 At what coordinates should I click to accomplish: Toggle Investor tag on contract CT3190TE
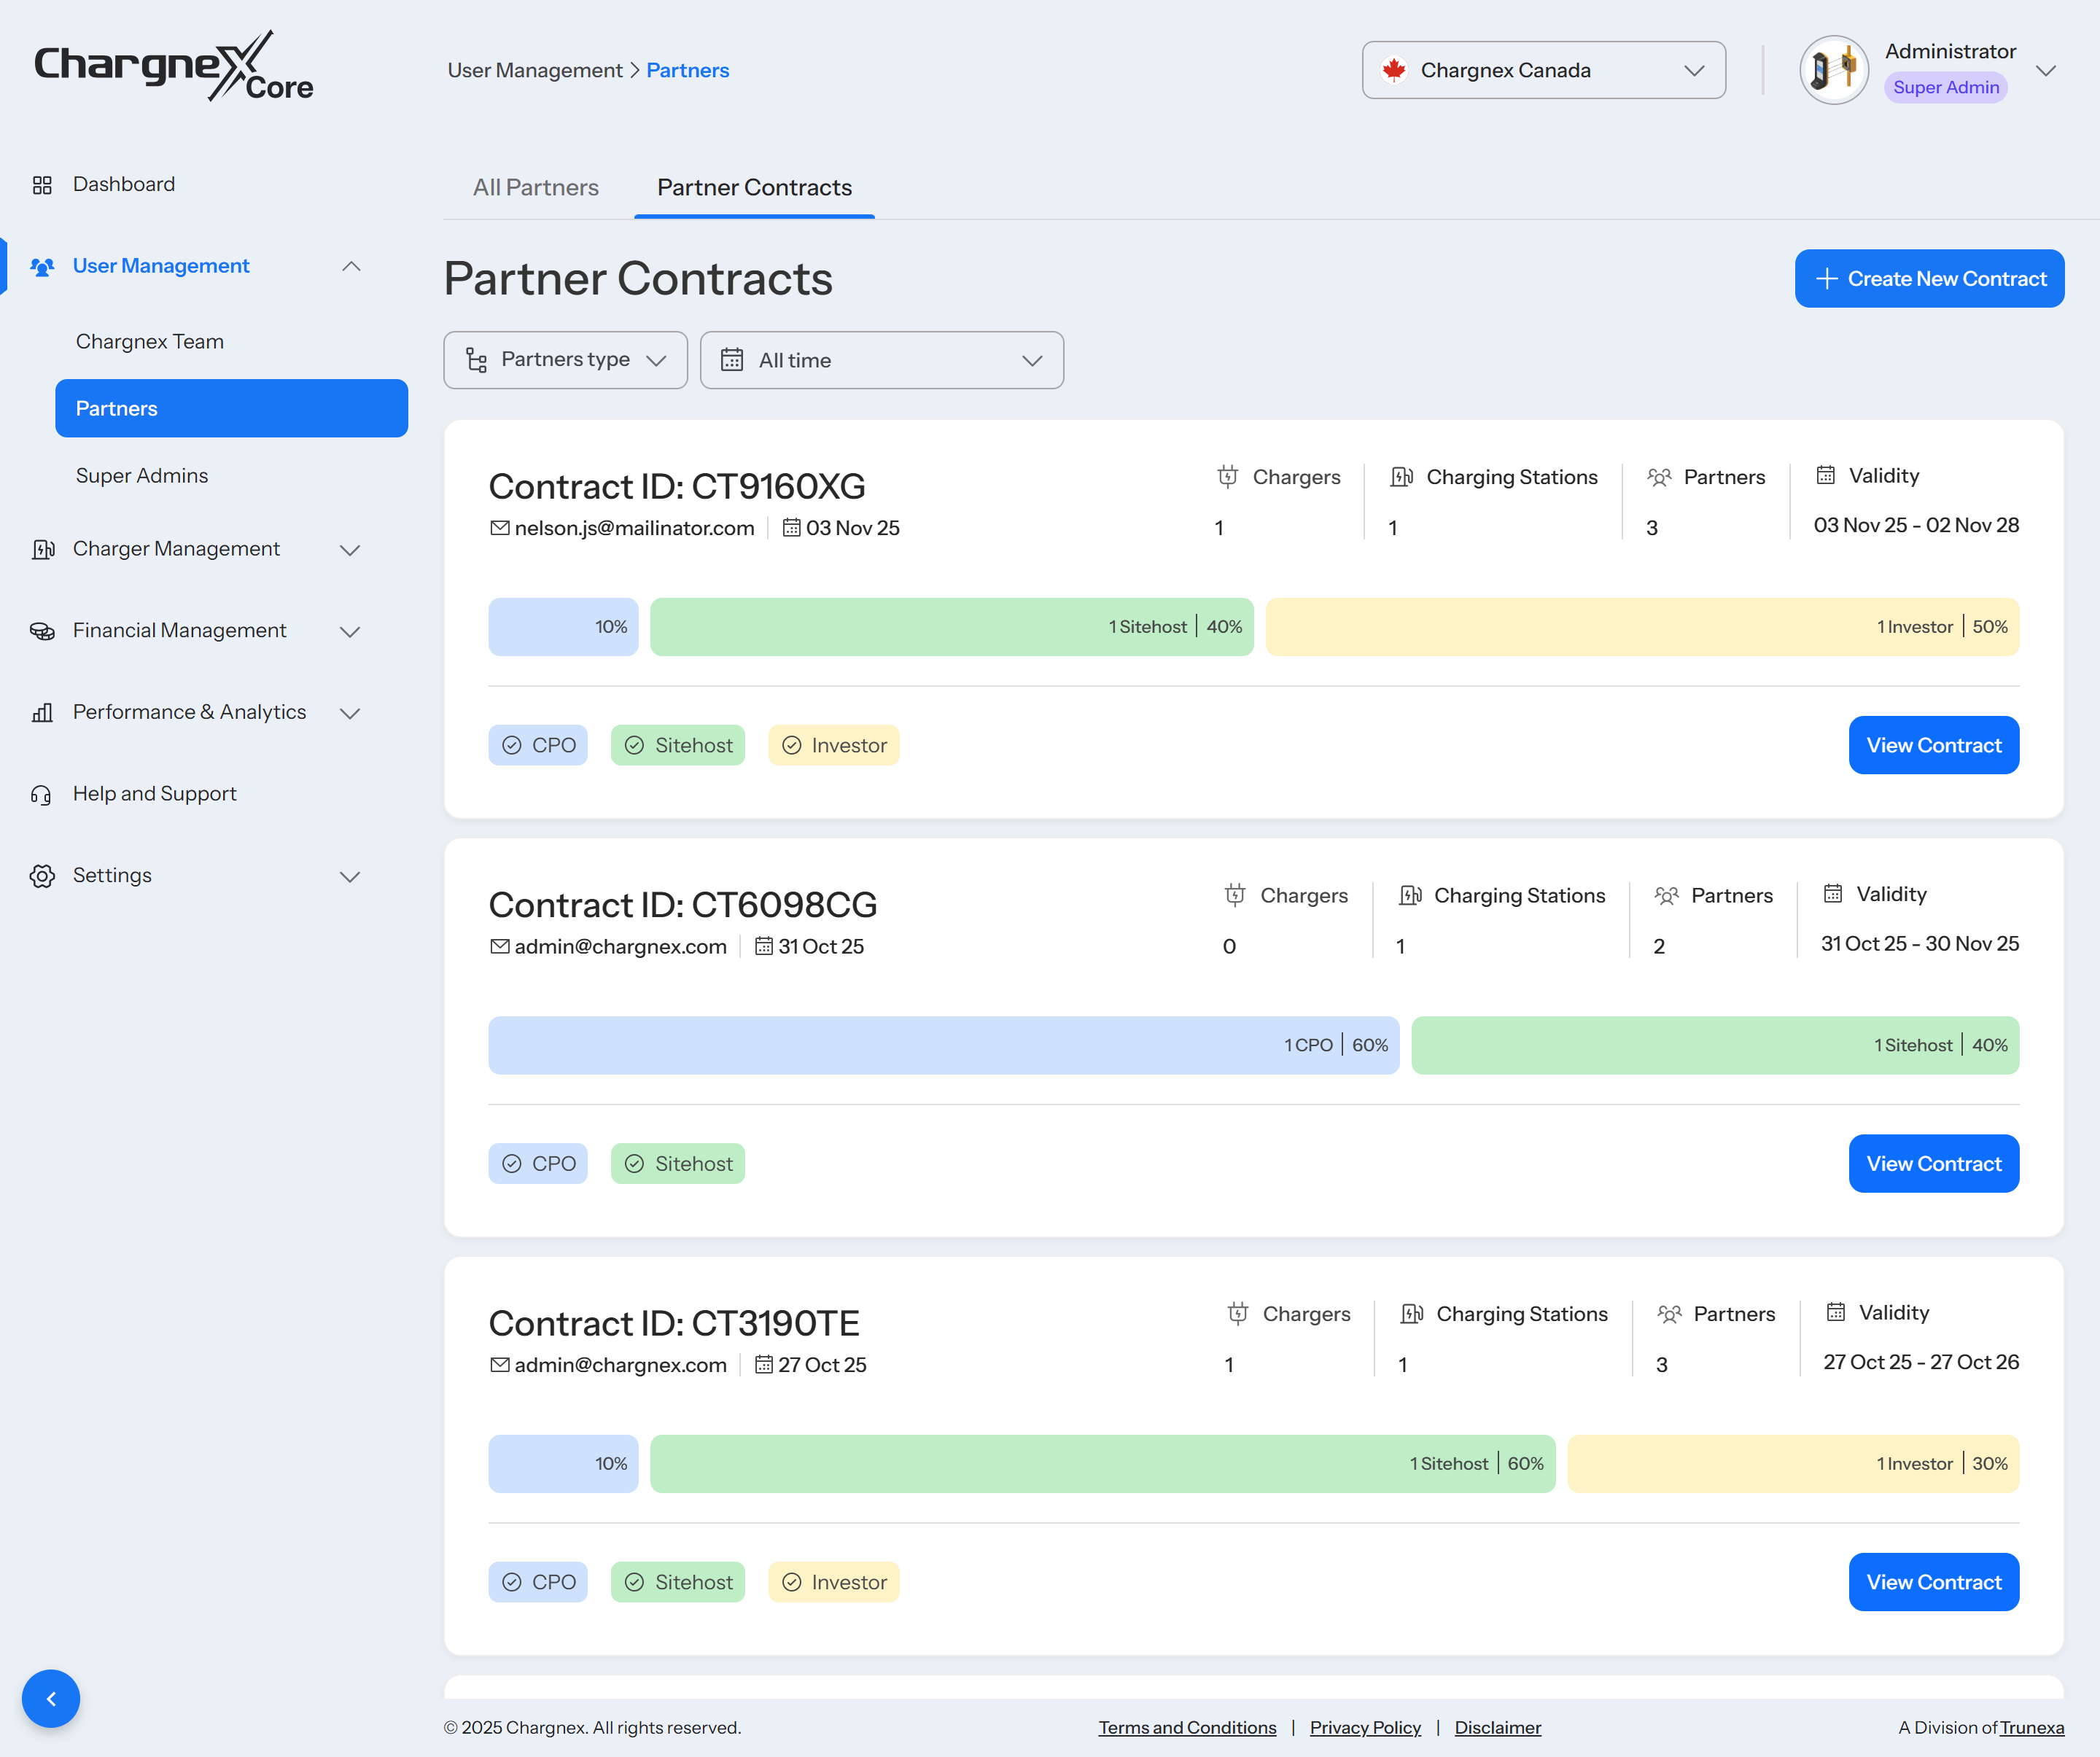(833, 1582)
